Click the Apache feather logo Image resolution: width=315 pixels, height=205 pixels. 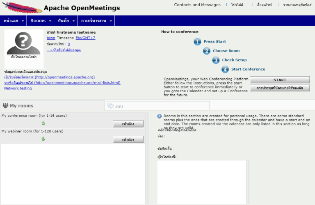[22, 7]
